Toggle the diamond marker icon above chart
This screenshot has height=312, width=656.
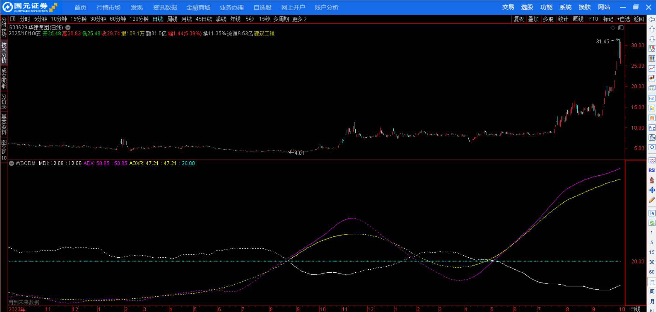tap(613, 28)
